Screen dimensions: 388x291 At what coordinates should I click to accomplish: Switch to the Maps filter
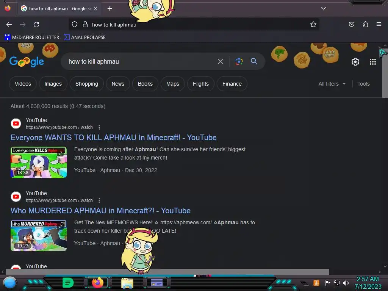tap(173, 84)
